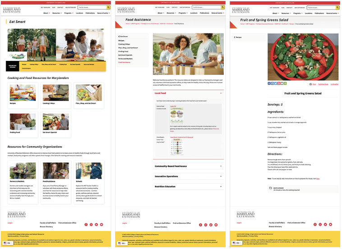The image size is (342, 249).
Task: Open the Schools community resource card
Action: tap(89, 183)
